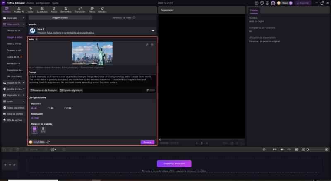
Task: Zoom out the timeline with minus icon
Action: click(304, 150)
